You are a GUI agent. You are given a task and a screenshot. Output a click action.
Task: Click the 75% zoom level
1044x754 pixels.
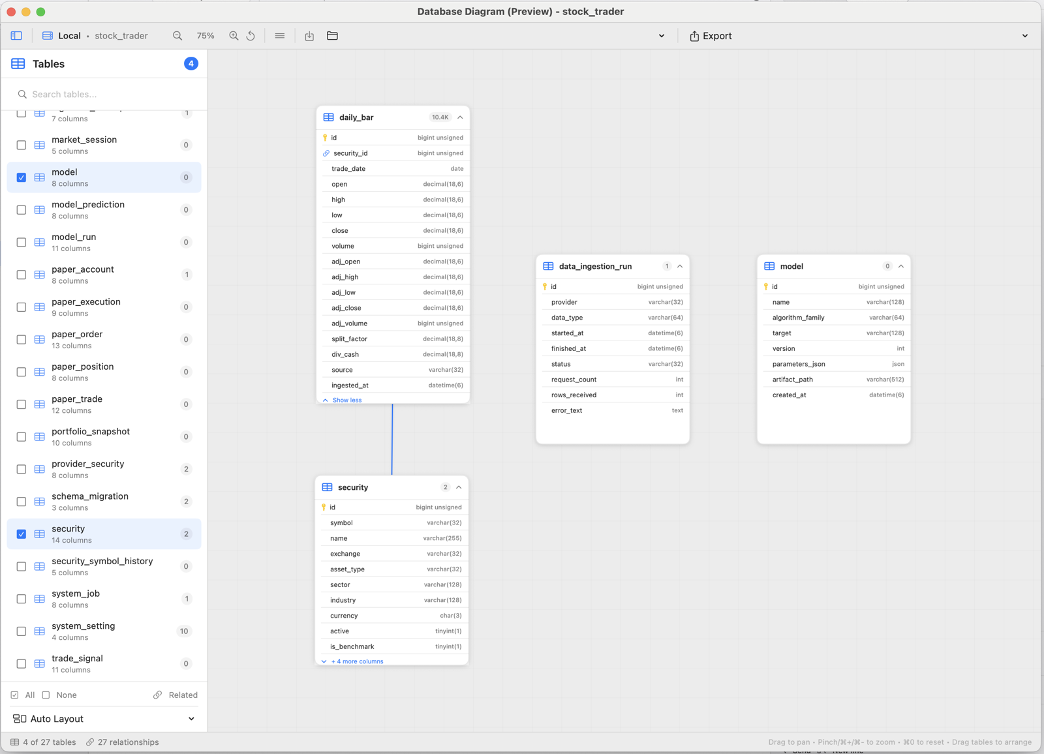(206, 36)
